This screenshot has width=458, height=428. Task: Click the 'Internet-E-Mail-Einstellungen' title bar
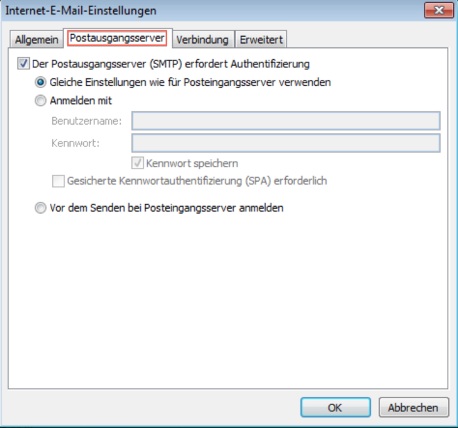pyautogui.click(x=208, y=11)
